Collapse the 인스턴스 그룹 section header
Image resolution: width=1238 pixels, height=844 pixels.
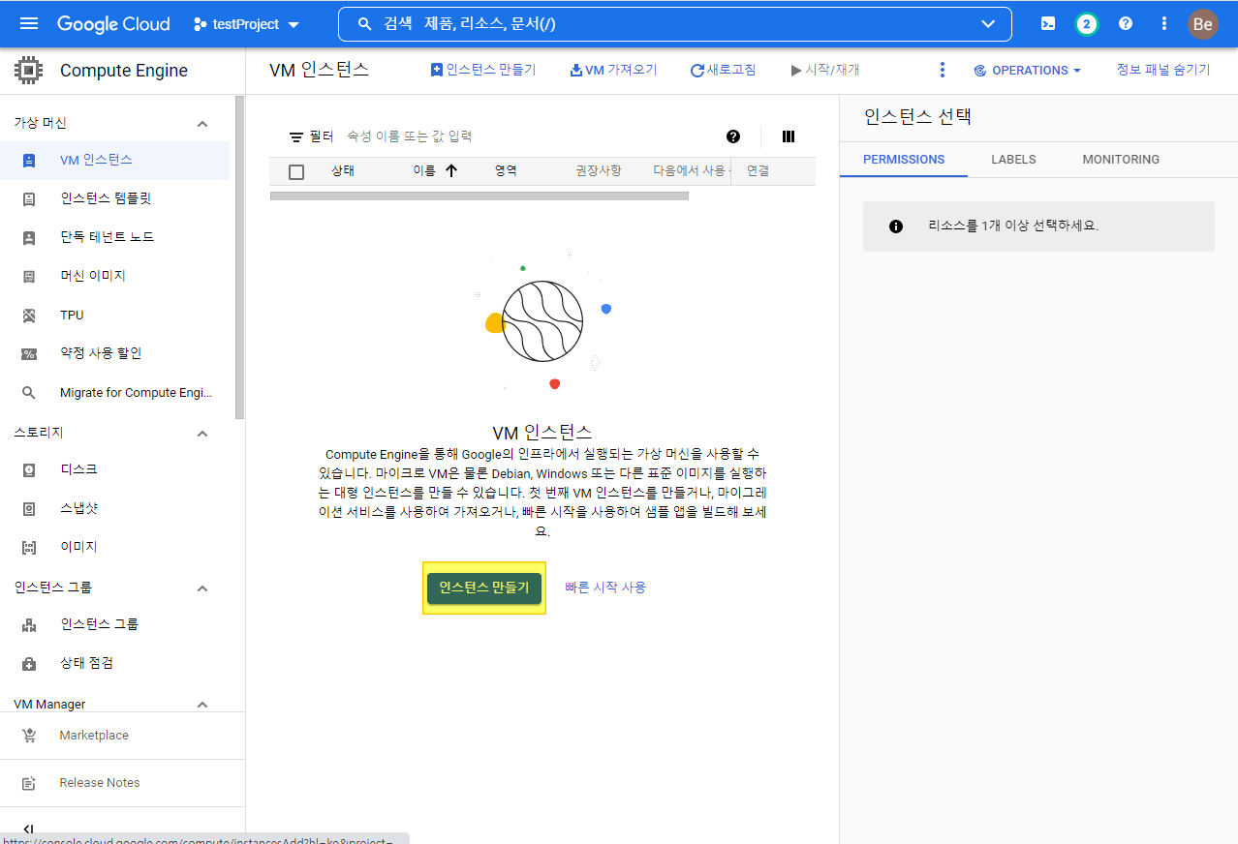(x=202, y=588)
